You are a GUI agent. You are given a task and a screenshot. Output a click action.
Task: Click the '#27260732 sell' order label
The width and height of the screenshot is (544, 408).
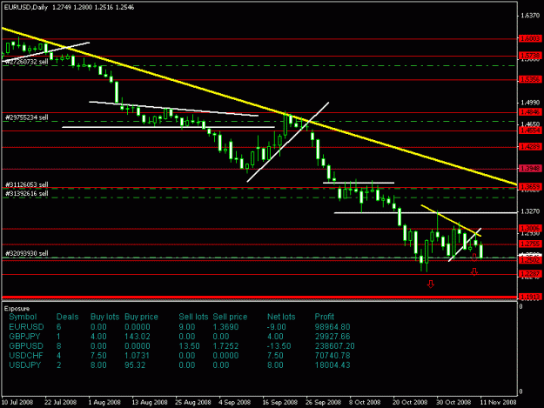click(x=27, y=62)
